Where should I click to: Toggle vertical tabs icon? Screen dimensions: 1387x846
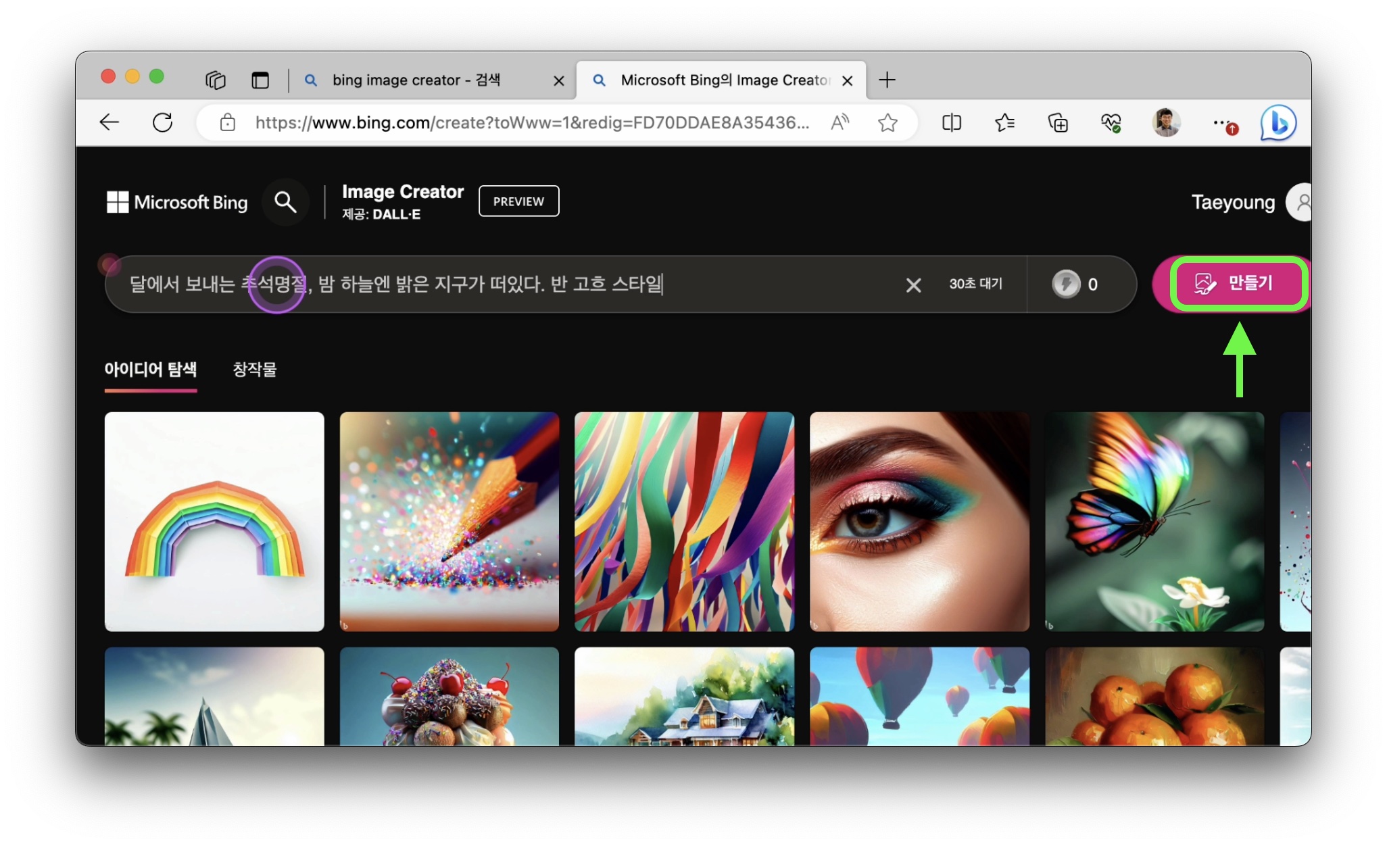coord(260,80)
